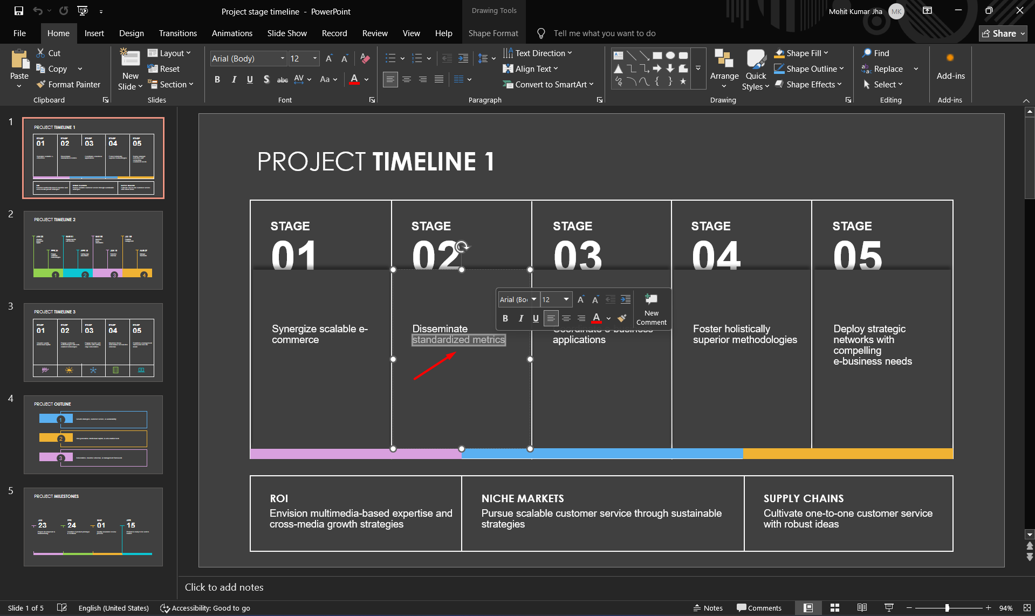Open Quick Styles gallery

(x=756, y=70)
